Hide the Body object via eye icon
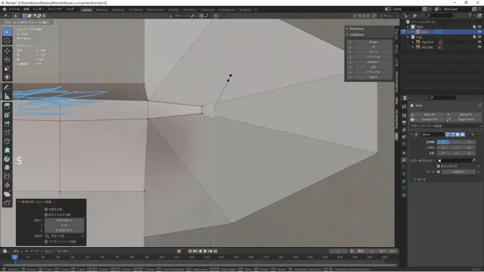 480,32
